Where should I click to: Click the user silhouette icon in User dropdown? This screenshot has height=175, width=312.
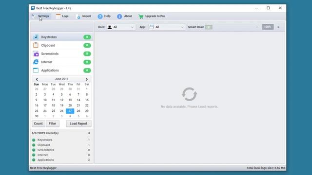pos(110,27)
